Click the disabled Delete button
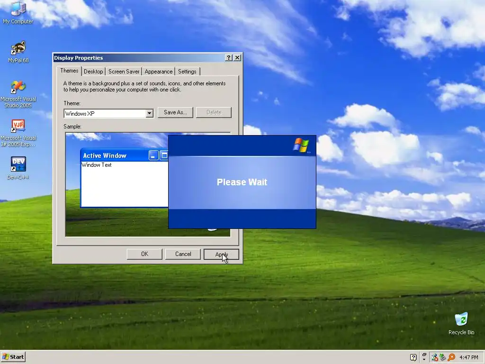Viewport: 485px width, 364px height. click(214, 112)
